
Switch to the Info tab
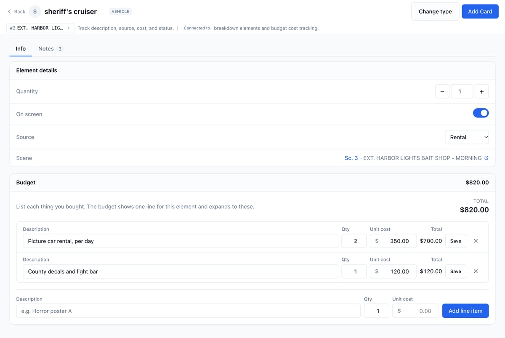(21, 49)
